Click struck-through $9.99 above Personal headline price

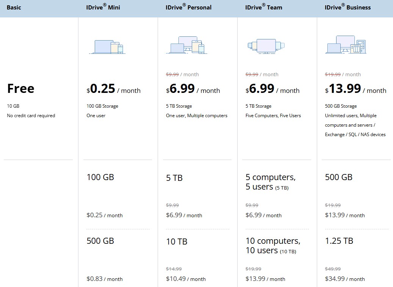coord(172,74)
